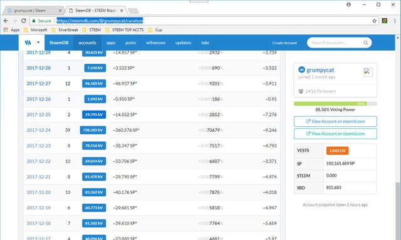401x240 pixels.
Task: Select Account snapshot taken 5 hours ago text
Action: coord(335,205)
